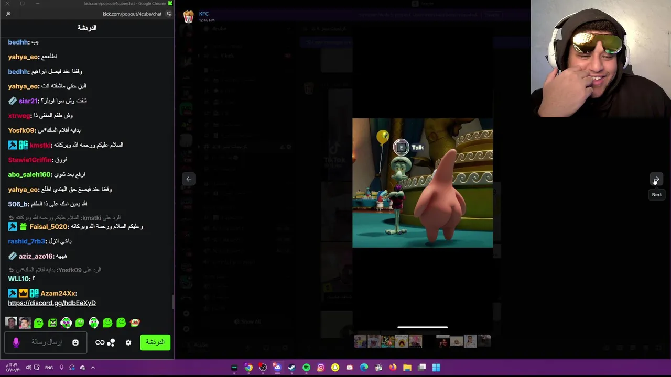The height and width of the screenshot is (377, 671).
Task: Open the site info icon in address bar
Action: (168, 14)
